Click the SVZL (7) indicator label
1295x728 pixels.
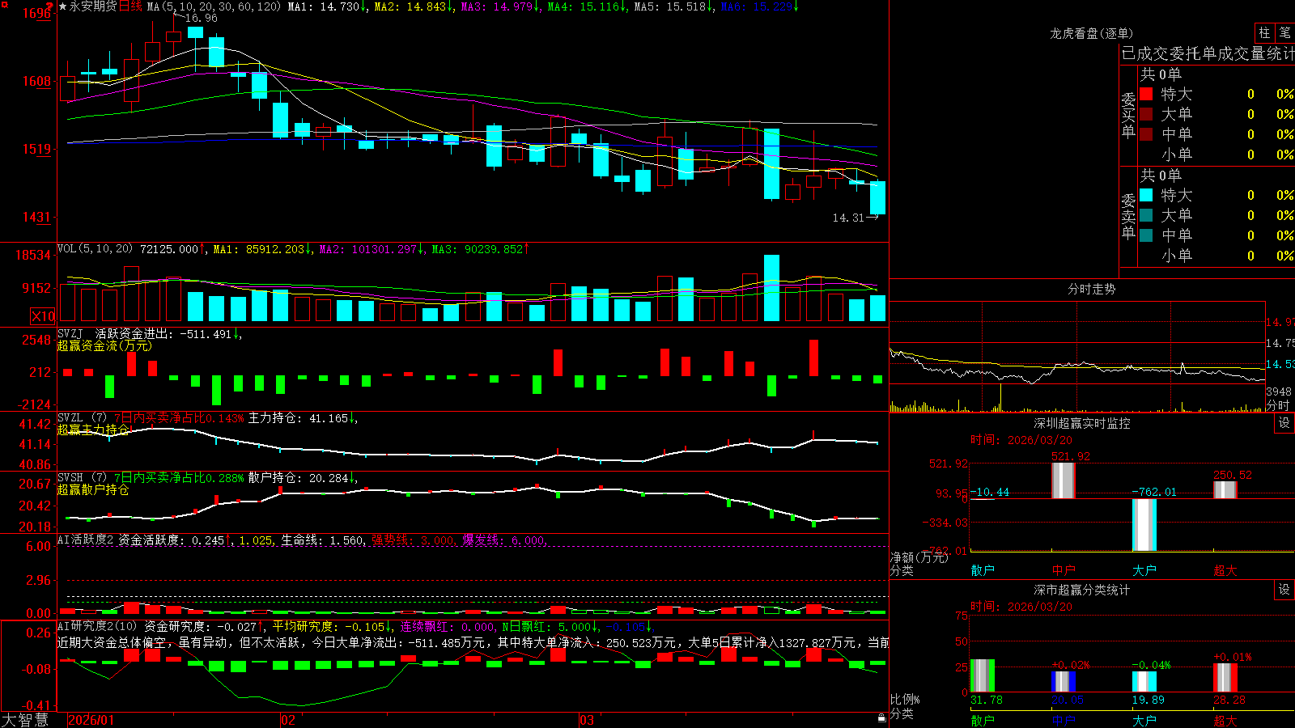tap(82, 418)
